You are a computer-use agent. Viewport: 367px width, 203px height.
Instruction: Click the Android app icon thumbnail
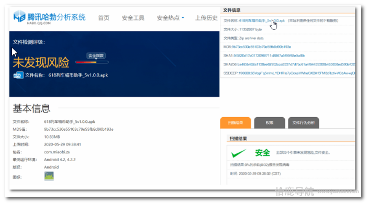[49, 176]
